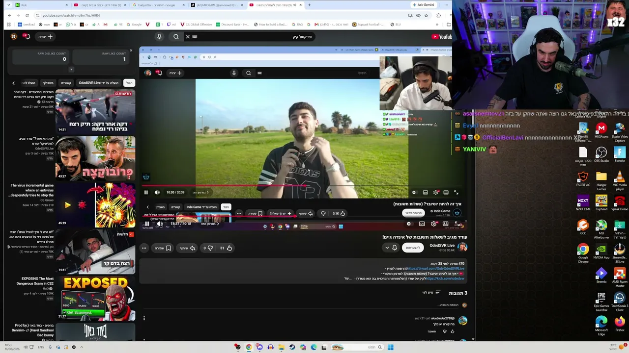Image resolution: width=629 pixels, height=353 pixels.
Task: Open more actions menu beside save button
Action: pyautogui.click(x=144, y=248)
